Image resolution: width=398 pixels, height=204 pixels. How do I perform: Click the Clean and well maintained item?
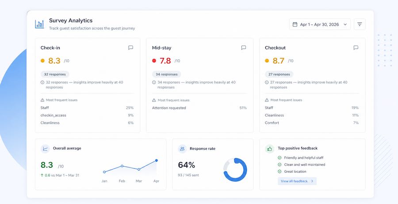coord(305,164)
